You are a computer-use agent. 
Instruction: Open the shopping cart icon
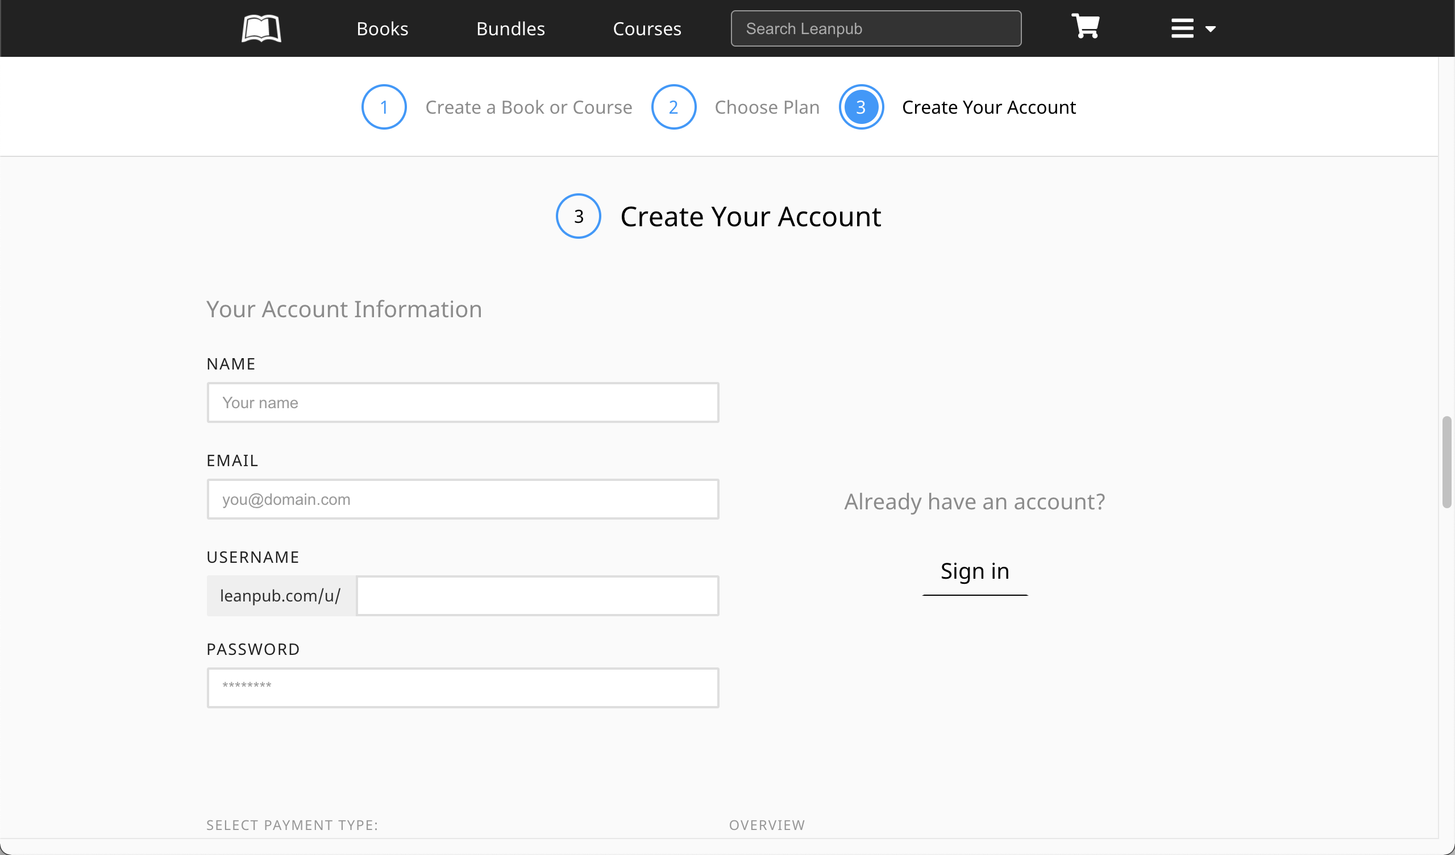[1085, 27]
